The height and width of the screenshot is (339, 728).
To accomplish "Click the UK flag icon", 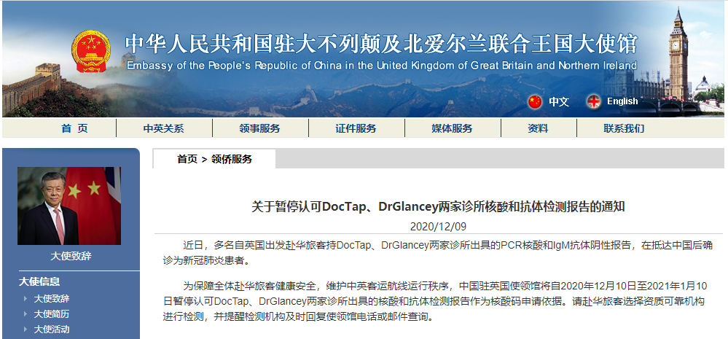I will pyautogui.click(x=593, y=102).
